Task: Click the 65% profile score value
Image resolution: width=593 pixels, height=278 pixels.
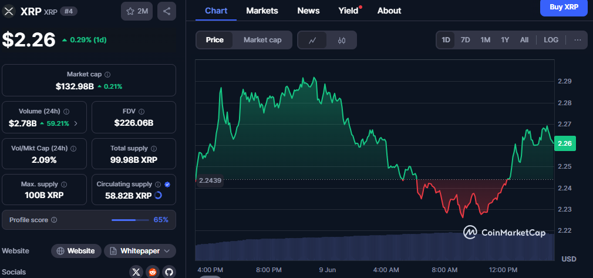Action: pyautogui.click(x=161, y=220)
